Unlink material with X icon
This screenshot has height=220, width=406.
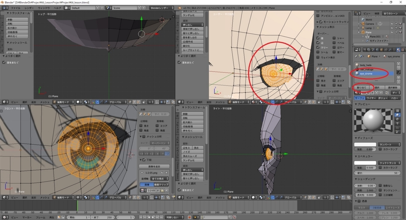tap(381, 93)
